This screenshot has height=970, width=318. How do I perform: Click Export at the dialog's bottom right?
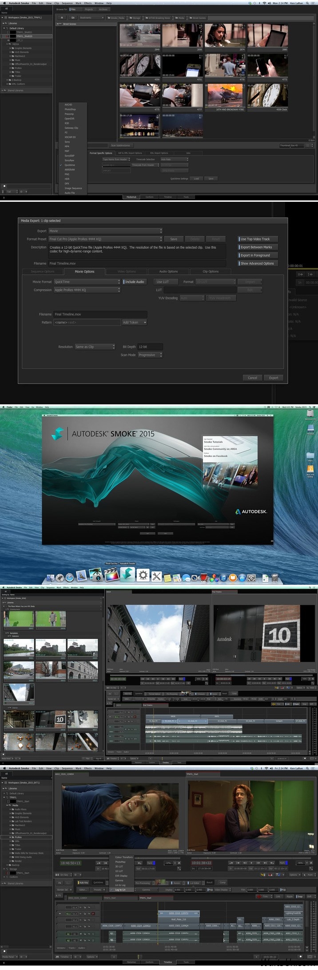coord(274,378)
